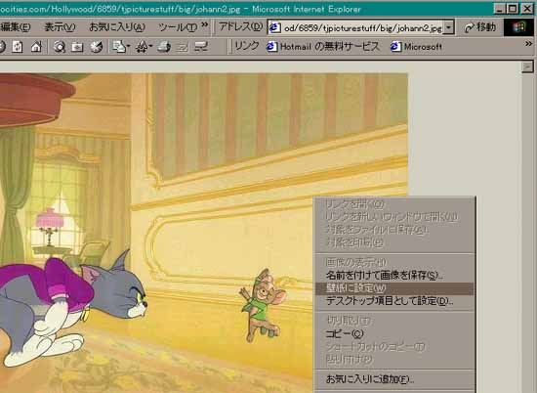Click the Print printer icon

click(164, 47)
